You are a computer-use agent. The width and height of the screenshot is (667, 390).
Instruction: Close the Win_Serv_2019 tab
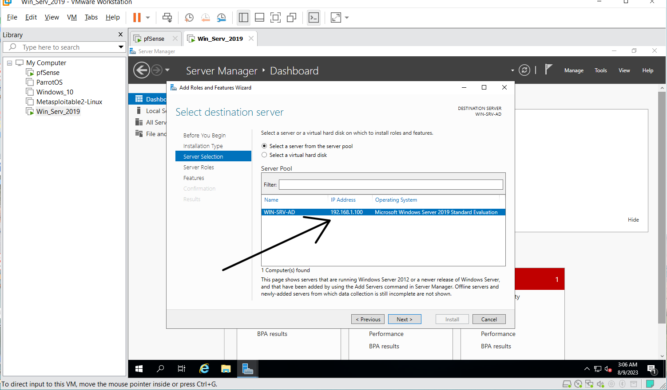click(251, 39)
